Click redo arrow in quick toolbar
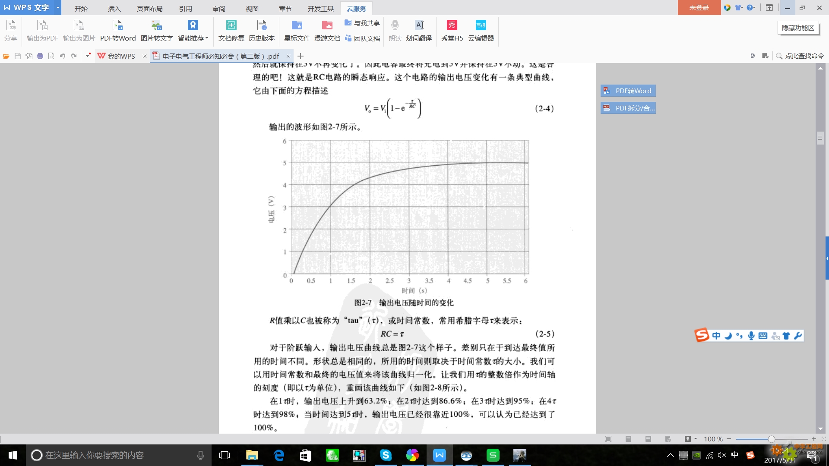The width and height of the screenshot is (829, 466). (74, 56)
